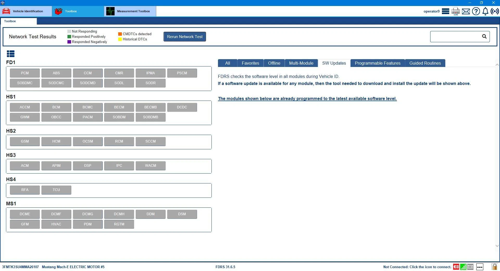Click the Responded Positively green swatch
The height and width of the screenshot is (271, 500).
(69, 36)
